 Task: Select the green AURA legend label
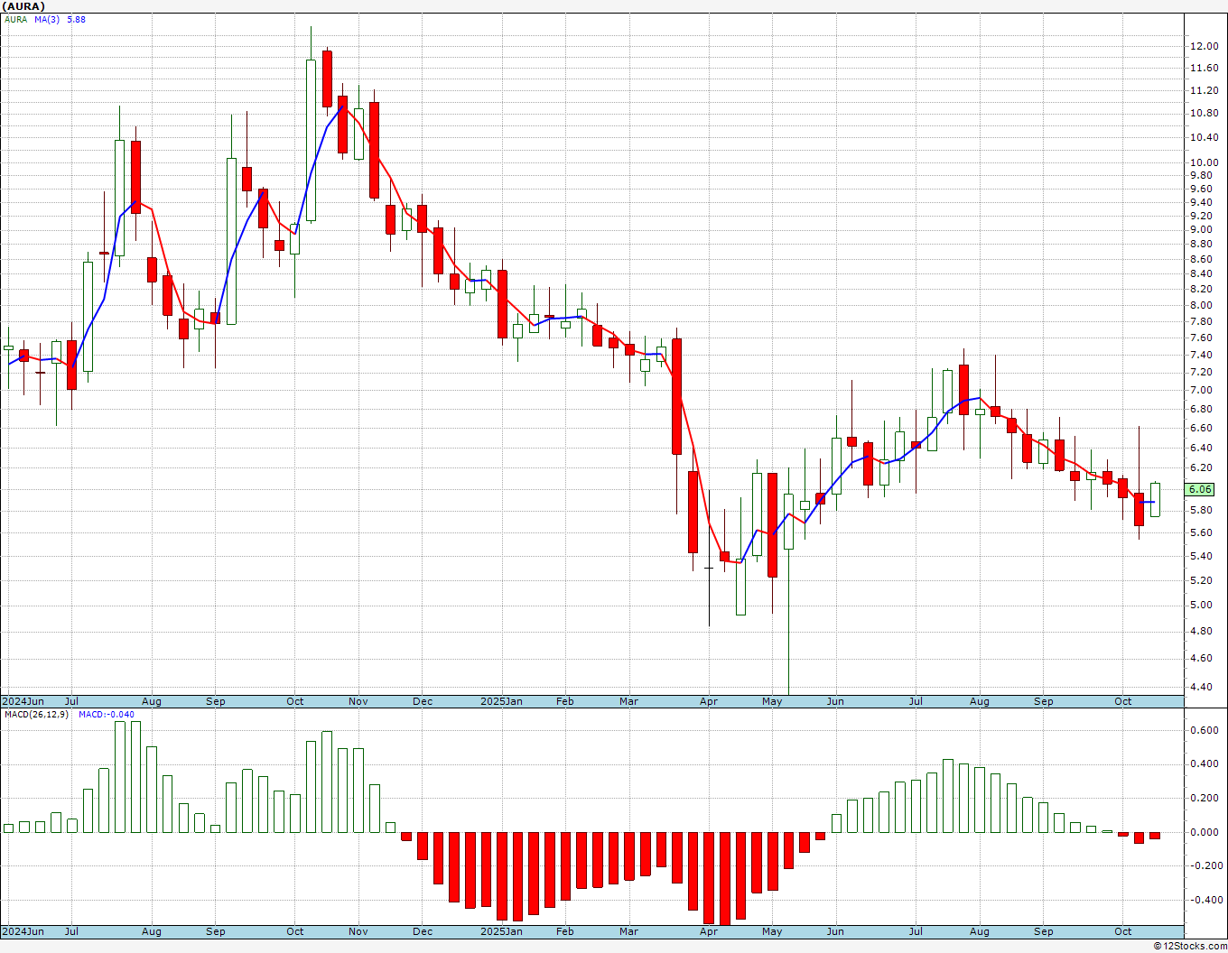click(16, 19)
